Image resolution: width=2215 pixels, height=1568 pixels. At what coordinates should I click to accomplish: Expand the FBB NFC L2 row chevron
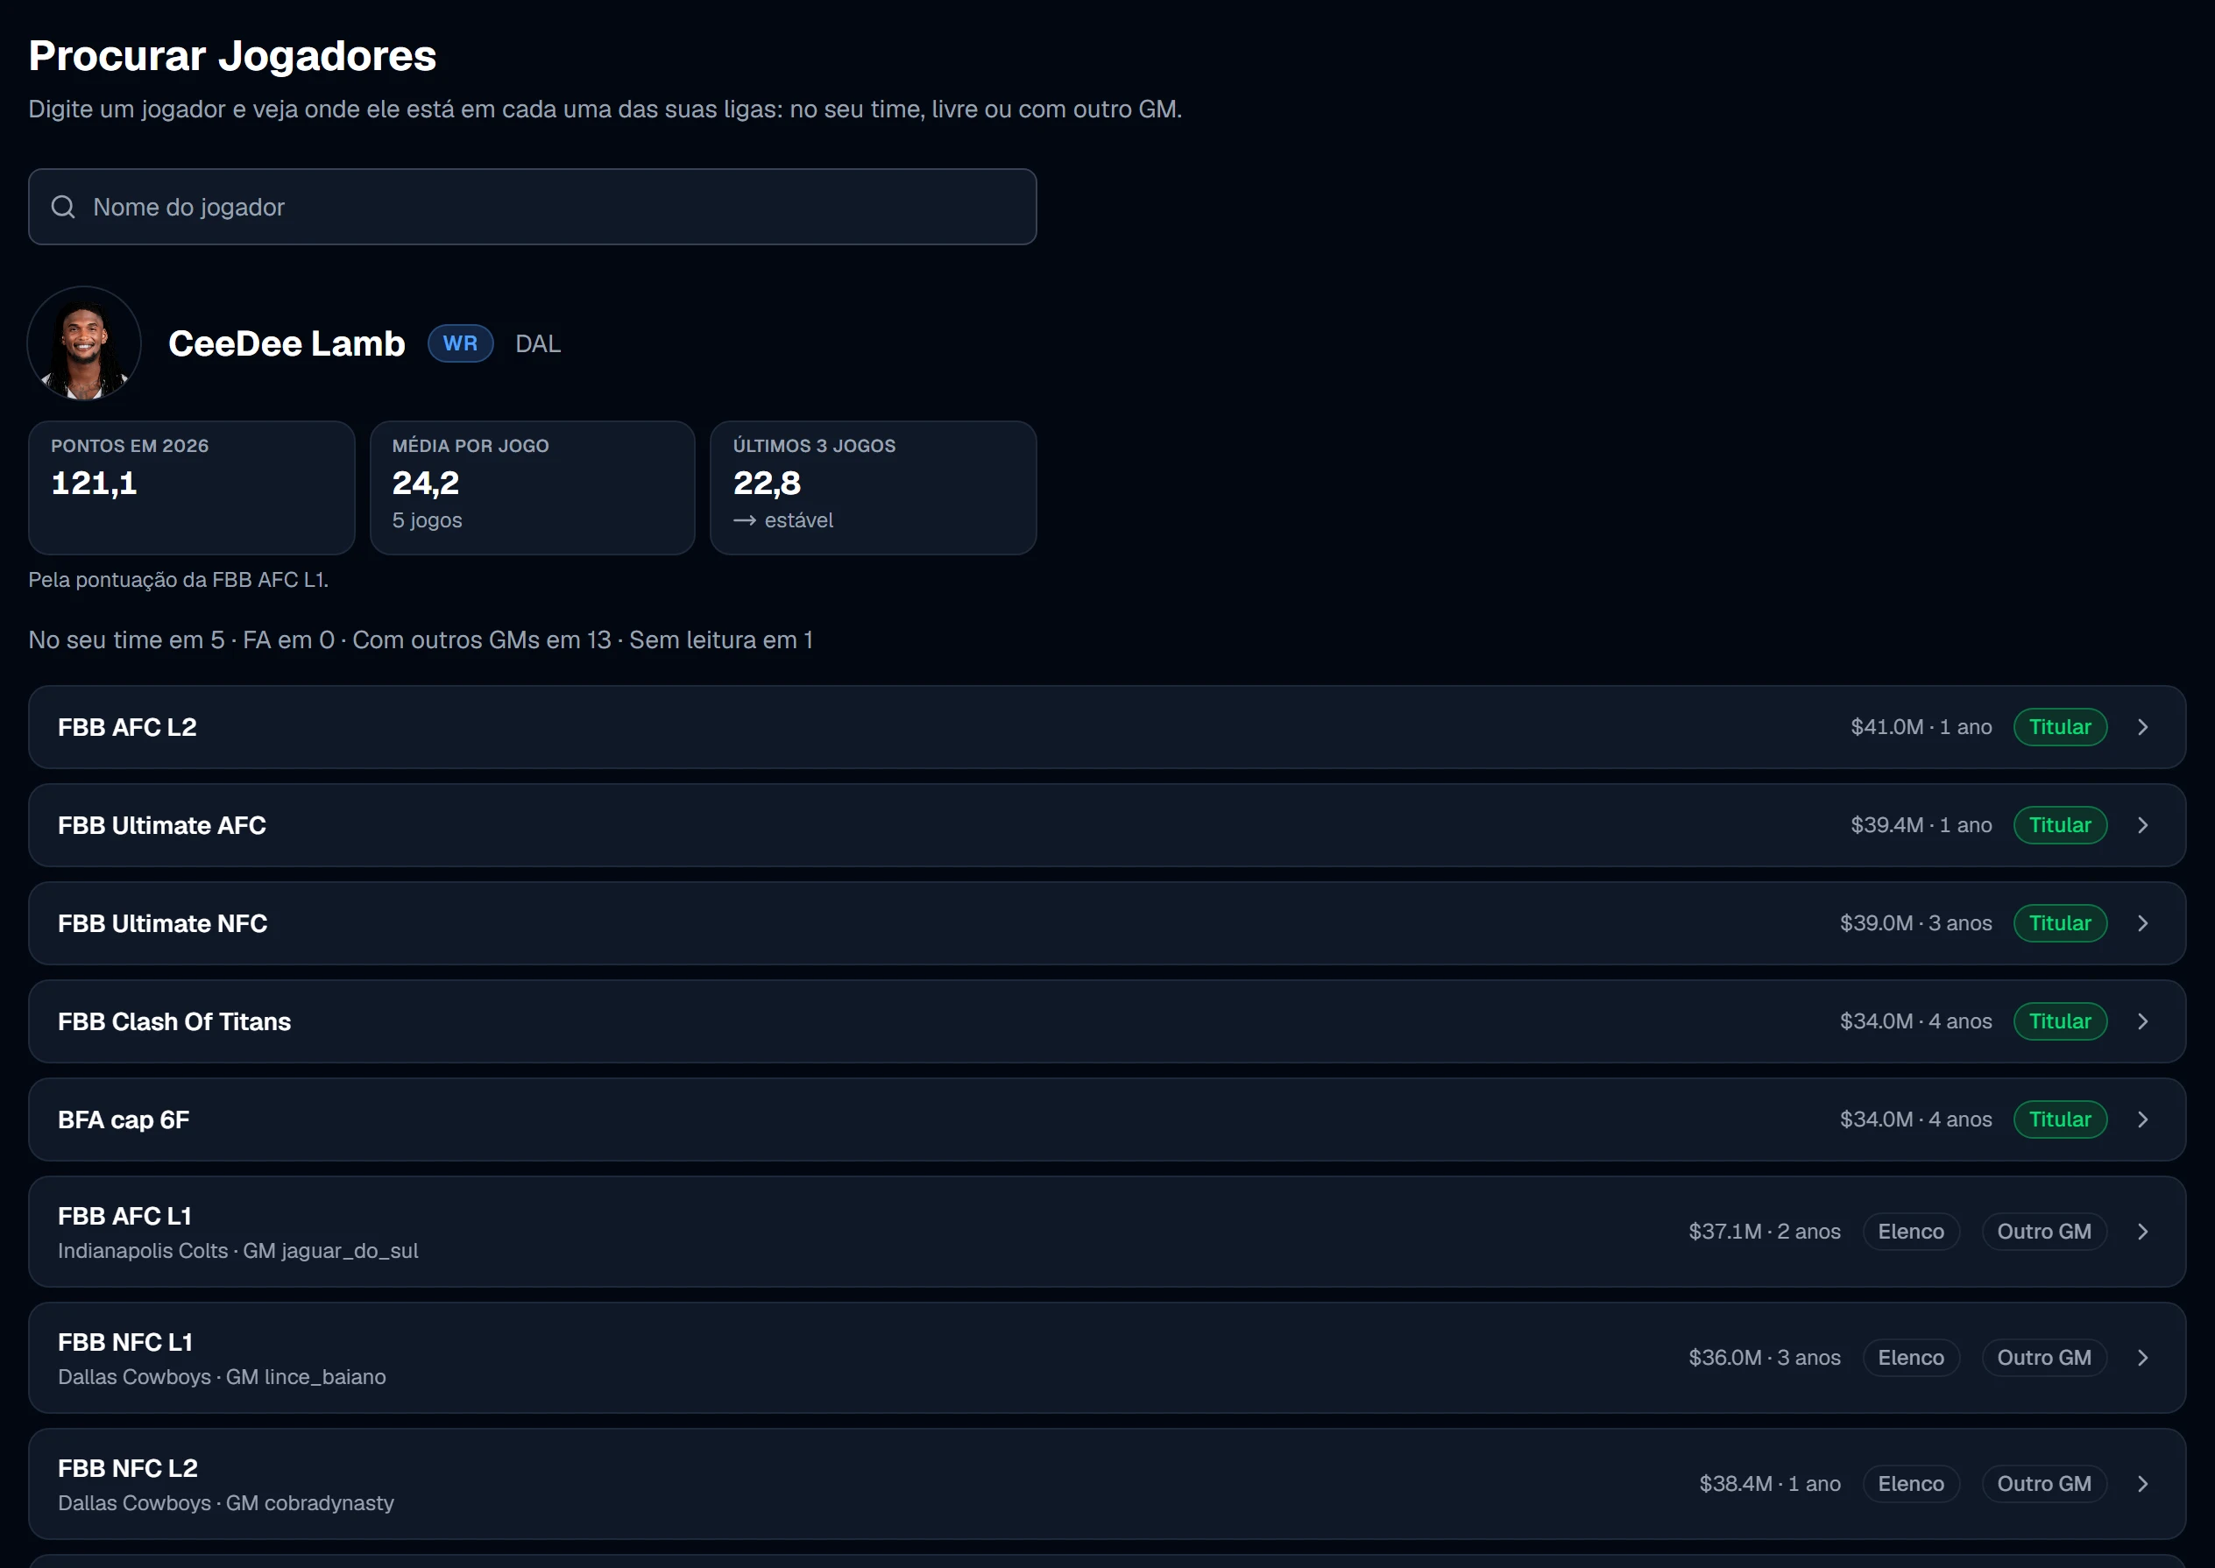(2141, 1484)
